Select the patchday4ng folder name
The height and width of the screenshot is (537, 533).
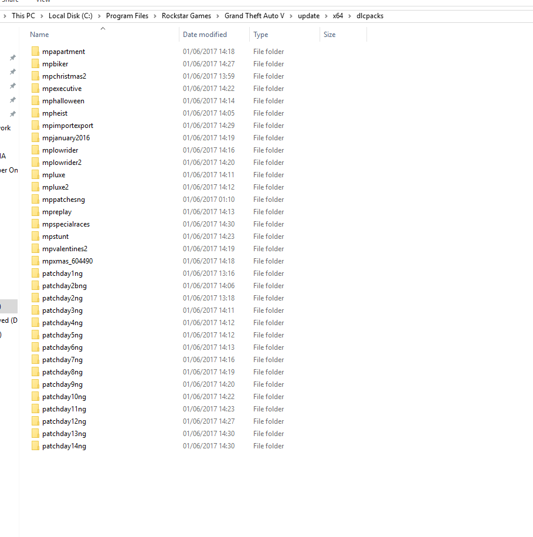62,323
